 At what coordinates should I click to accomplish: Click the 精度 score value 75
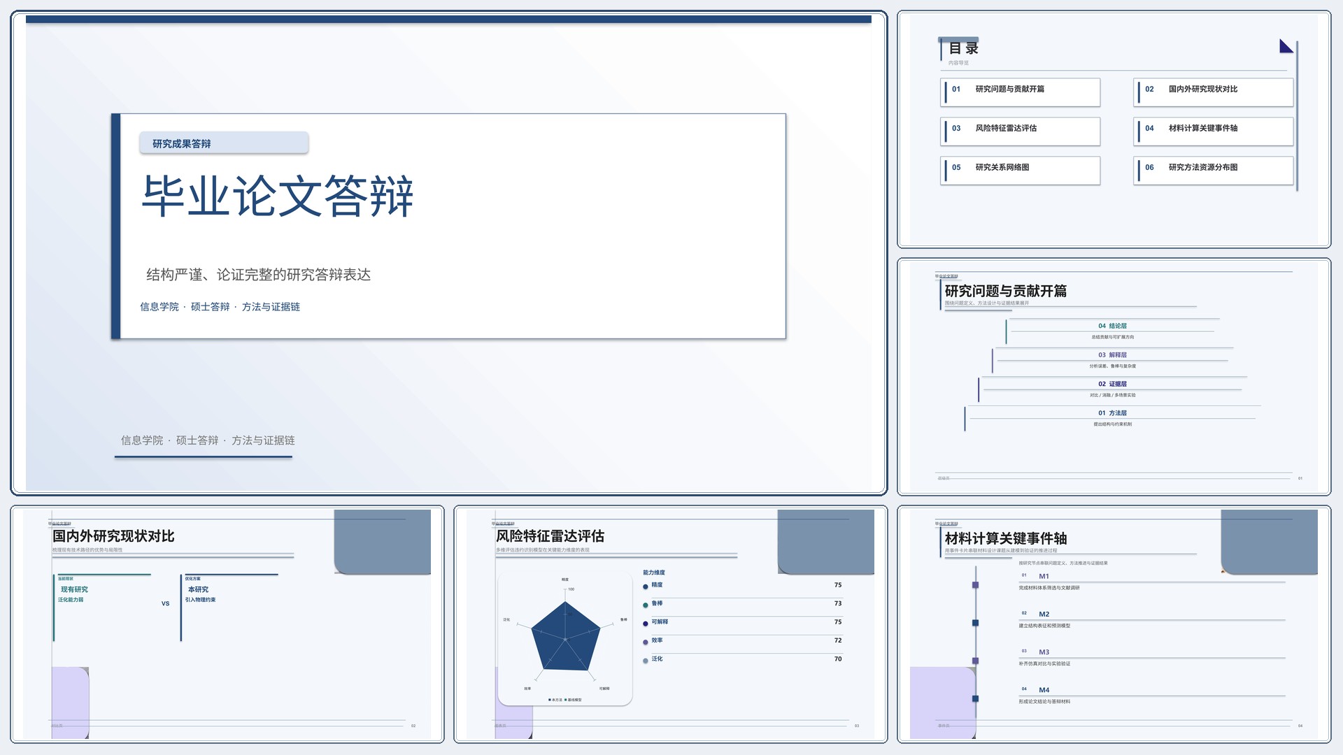pos(838,585)
